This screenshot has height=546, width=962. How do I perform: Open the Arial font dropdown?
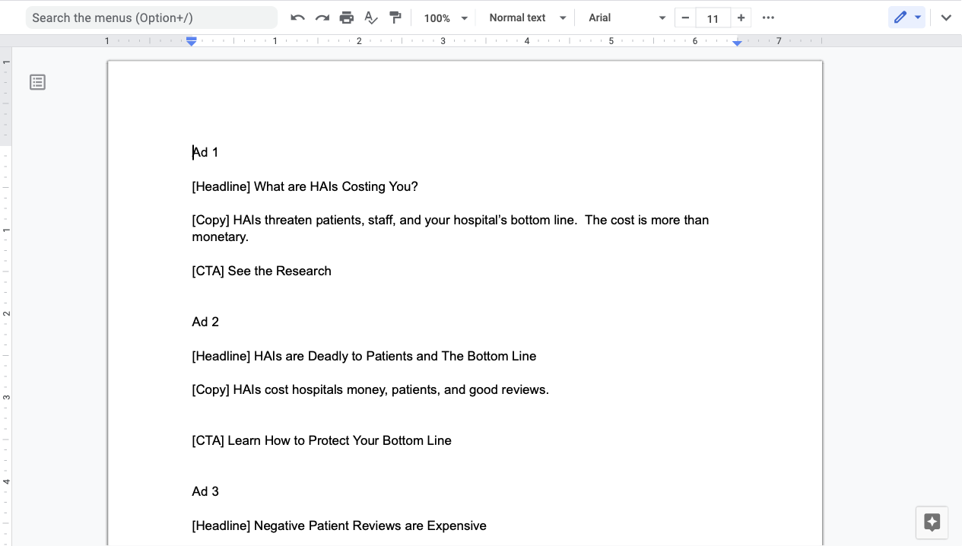point(627,17)
